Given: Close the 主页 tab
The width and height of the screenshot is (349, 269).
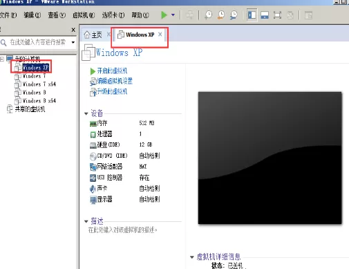Looking at the screenshot, I should point(109,35).
